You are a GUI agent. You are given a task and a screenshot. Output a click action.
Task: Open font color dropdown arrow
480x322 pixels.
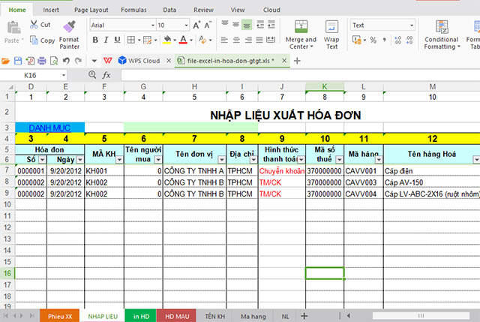coord(191,40)
